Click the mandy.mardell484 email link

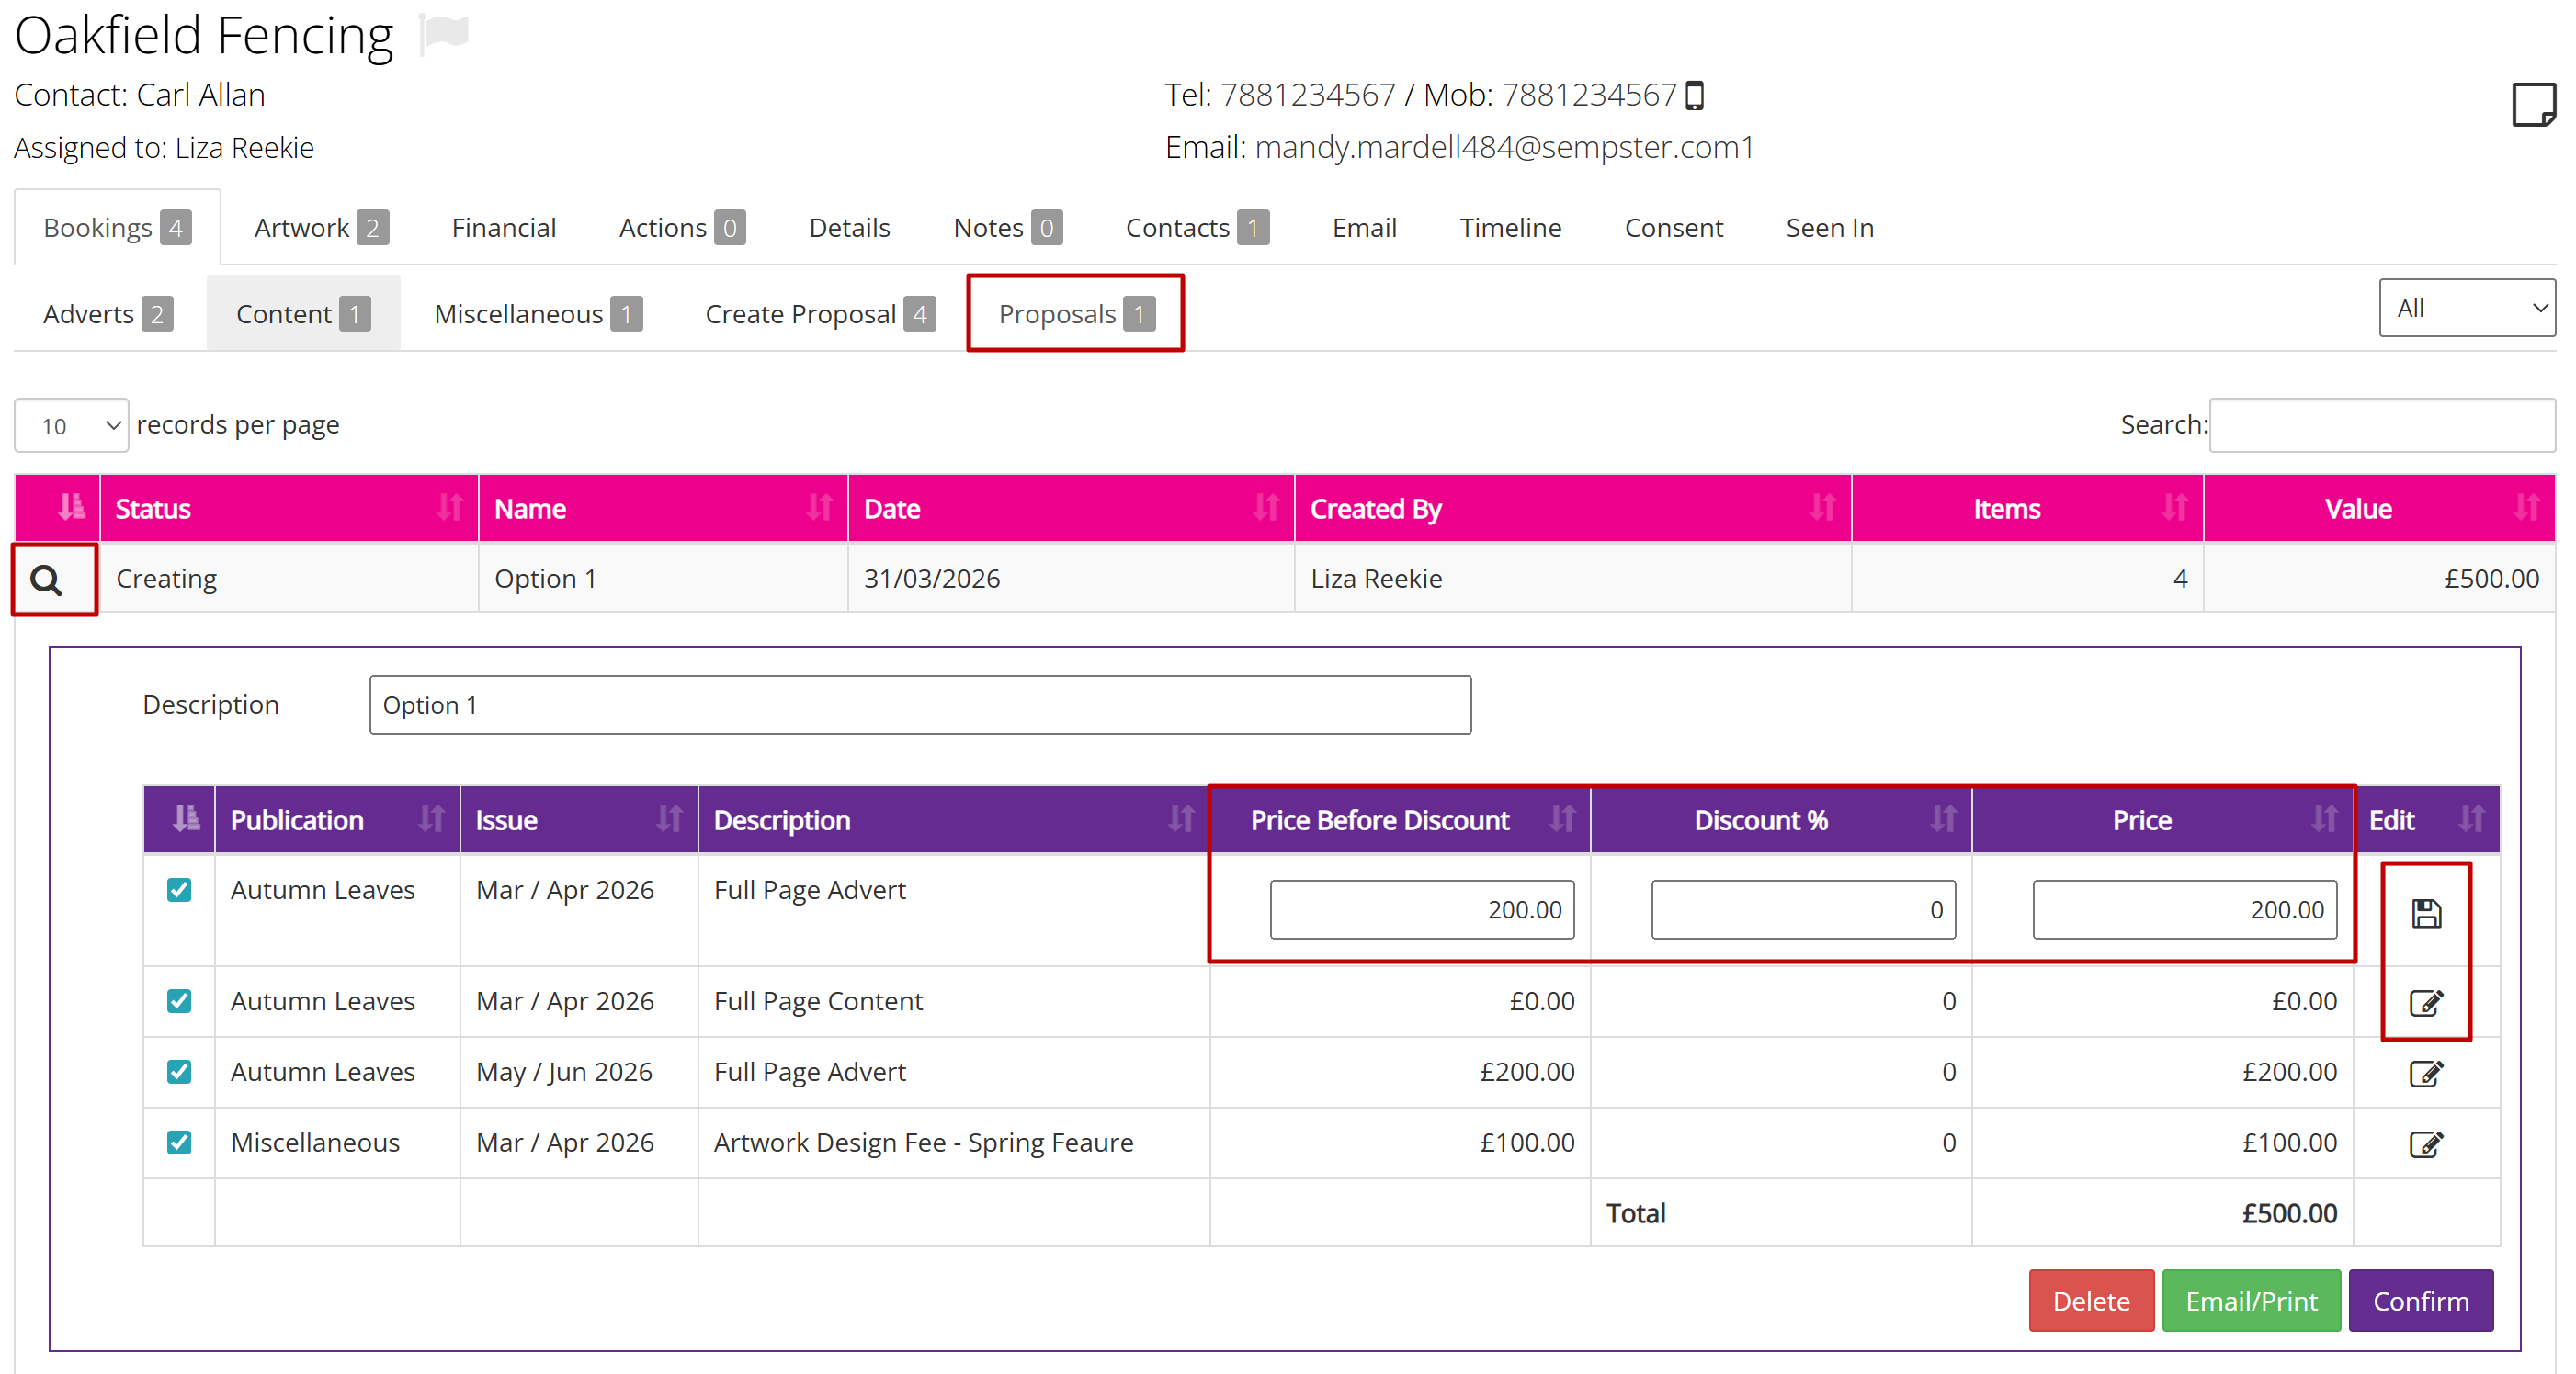coord(1504,147)
